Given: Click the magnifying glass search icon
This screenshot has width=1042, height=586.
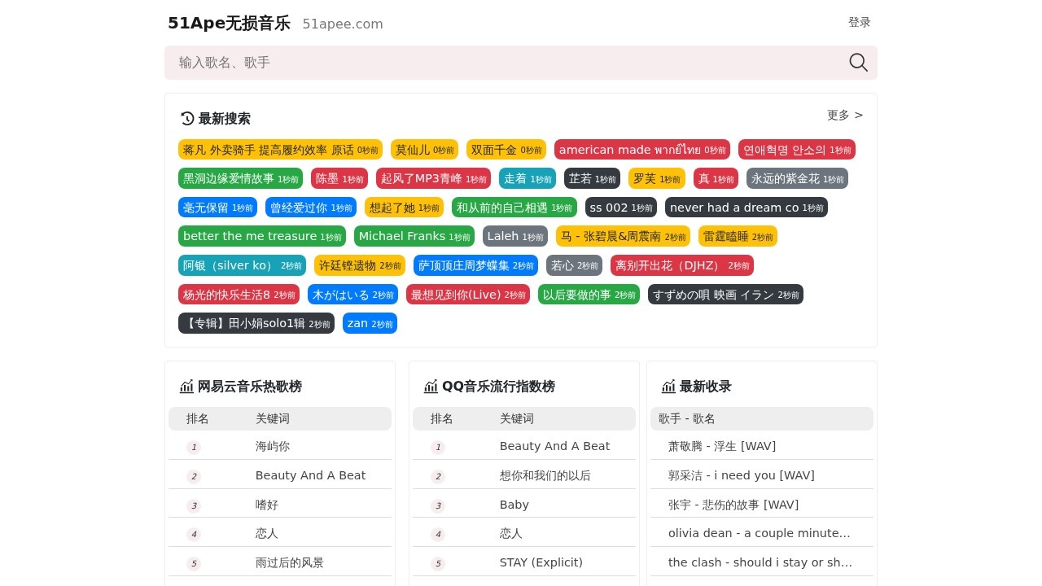Looking at the screenshot, I should (x=858, y=63).
